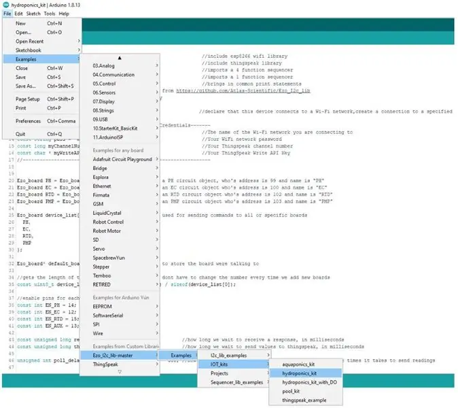Image resolution: width=458 pixels, height=408 pixels.
Task: Expand the 06.Sensors examples
Action: (x=120, y=92)
